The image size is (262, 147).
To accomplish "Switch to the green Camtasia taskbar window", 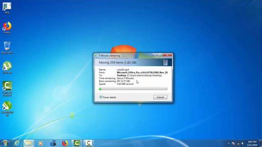I will point(77,143).
